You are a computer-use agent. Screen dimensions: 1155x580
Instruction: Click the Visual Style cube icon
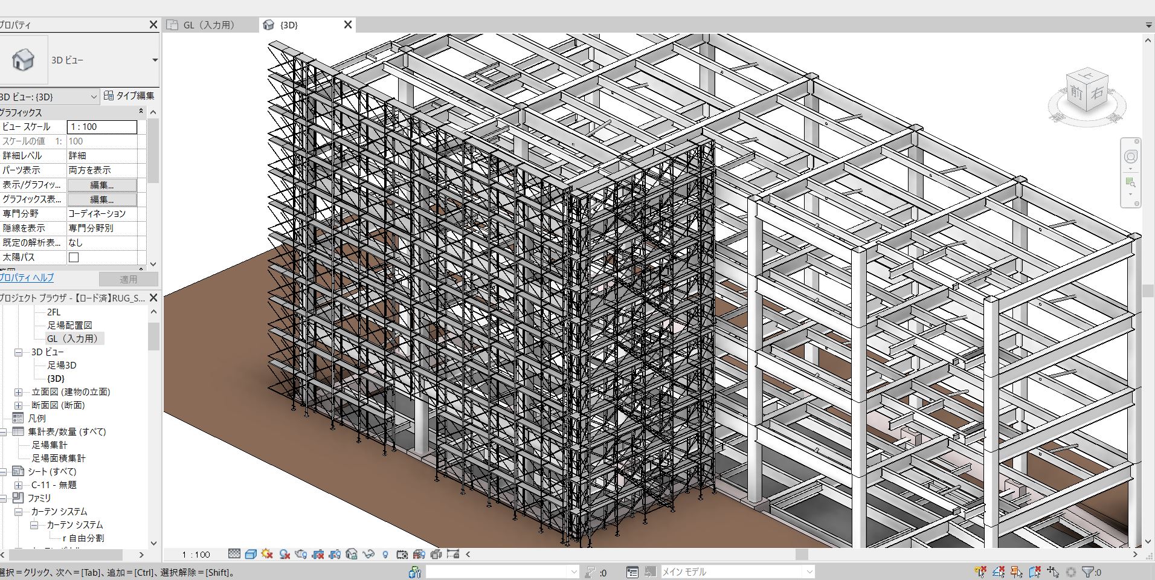251,554
